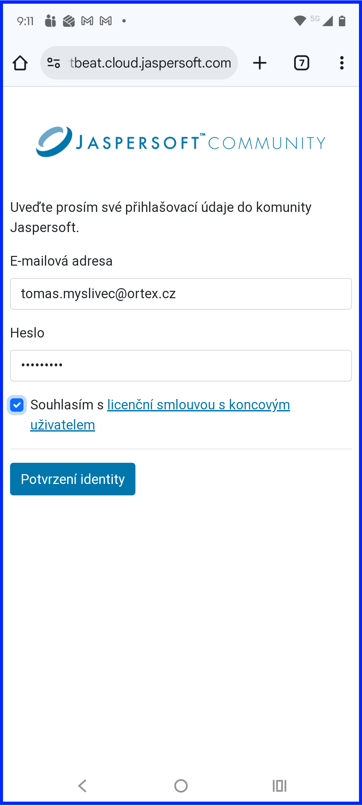Tap the browser home icon
Viewport: 362px width, 806px height.
(20, 63)
